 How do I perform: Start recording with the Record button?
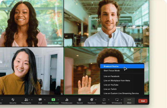coord(80,100)
